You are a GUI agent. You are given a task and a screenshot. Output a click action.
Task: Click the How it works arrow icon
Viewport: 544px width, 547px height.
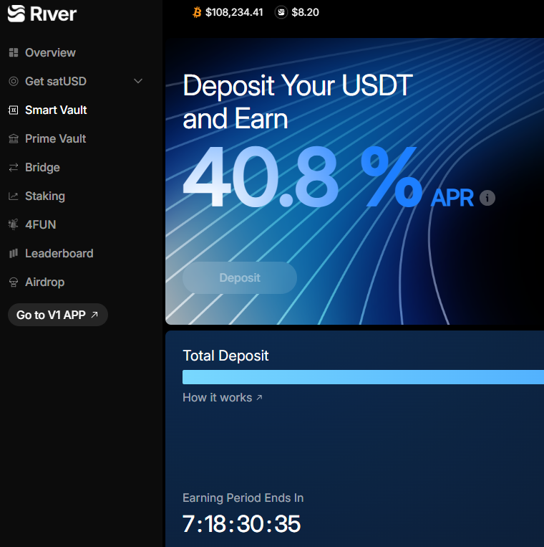pyautogui.click(x=259, y=397)
